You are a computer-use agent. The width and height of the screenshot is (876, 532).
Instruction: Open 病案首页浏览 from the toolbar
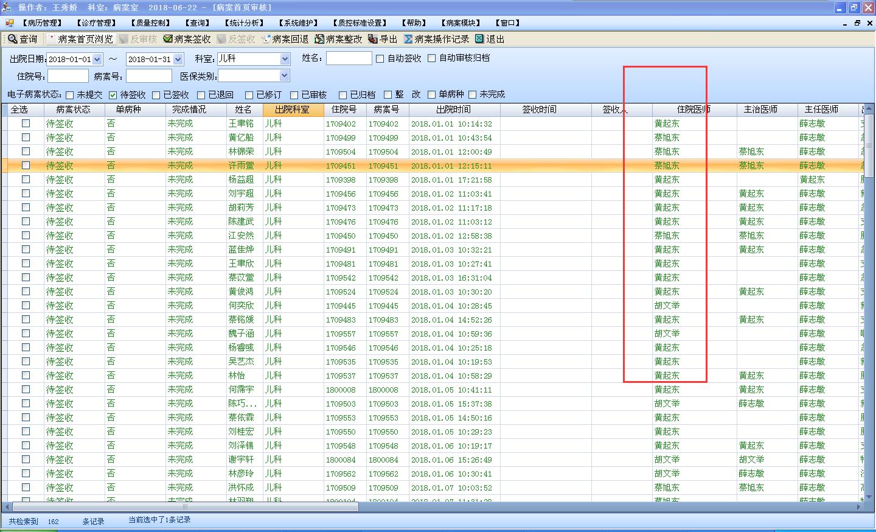pyautogui.click(x=80, y=39)
